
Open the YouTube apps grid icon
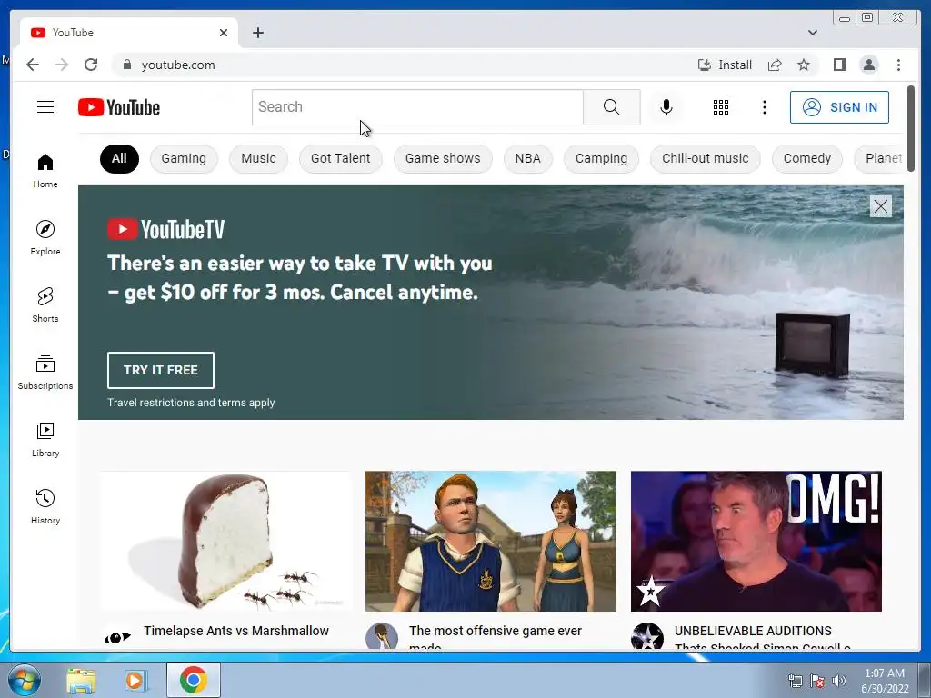coord(721,107)
